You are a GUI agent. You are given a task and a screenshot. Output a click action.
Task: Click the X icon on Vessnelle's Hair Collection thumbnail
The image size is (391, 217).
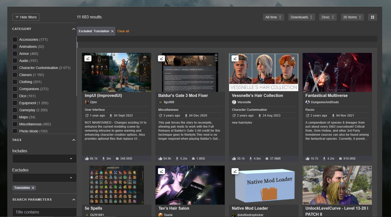(x=293, y=58)
